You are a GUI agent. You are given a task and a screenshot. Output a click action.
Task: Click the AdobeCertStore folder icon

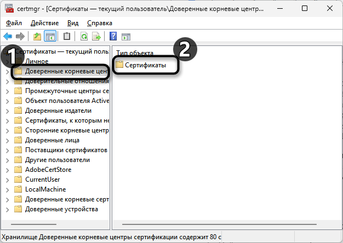click(x=18, y=169)
